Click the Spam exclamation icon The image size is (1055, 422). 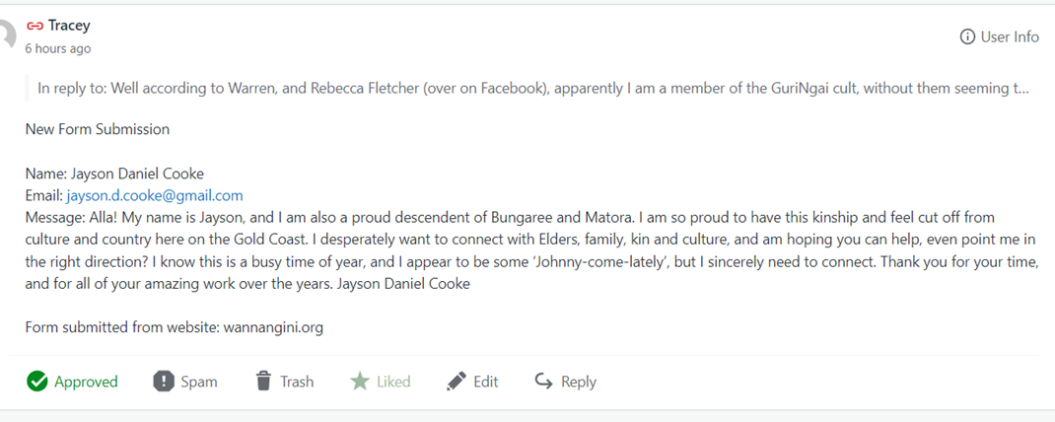click(164, 382)
